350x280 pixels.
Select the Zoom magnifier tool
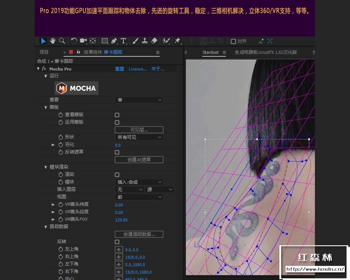click(x=62, y=41)
